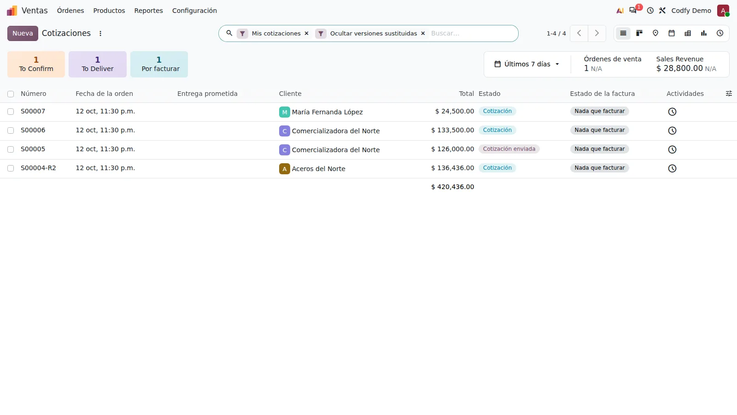
Task: Filter by the 'Por facturar' card
Action: (x=159, y=64)
